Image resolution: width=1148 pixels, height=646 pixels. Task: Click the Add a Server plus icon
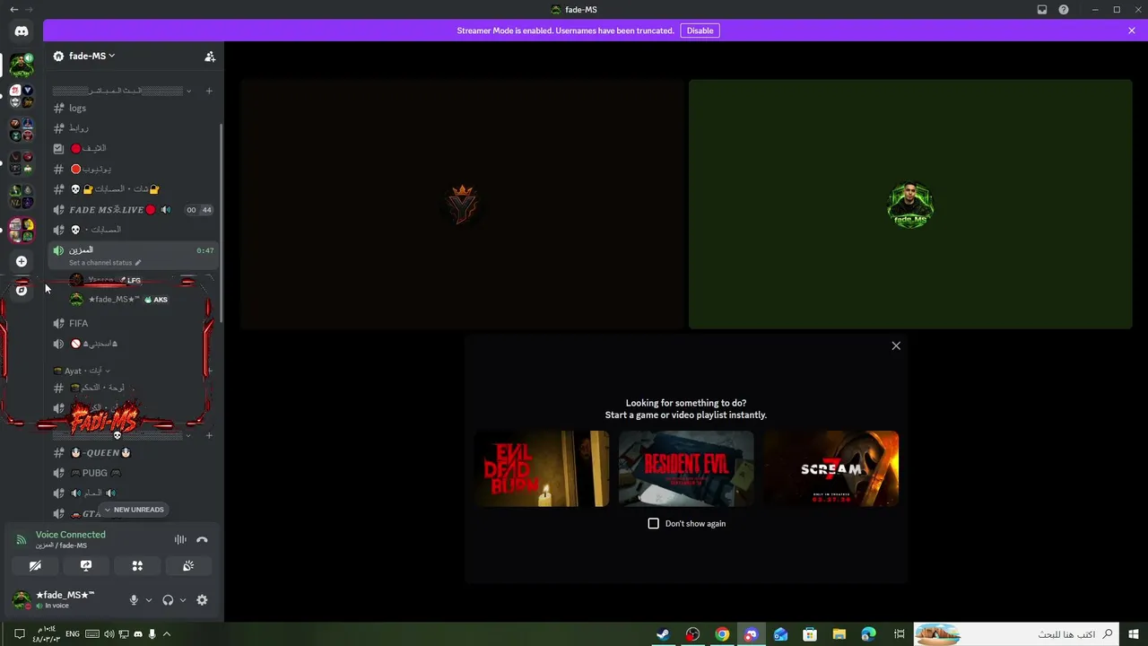click(22, 261)
